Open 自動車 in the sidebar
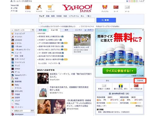Image resolution: width=147 pixels, height=116 pixels. [17, 98]
